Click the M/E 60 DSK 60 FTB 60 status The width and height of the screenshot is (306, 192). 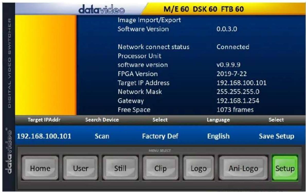204,9
